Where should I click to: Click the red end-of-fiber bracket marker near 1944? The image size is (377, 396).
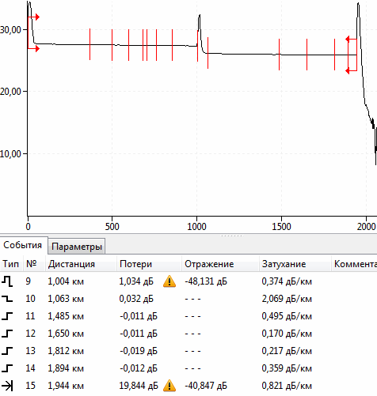pos(352,55)
